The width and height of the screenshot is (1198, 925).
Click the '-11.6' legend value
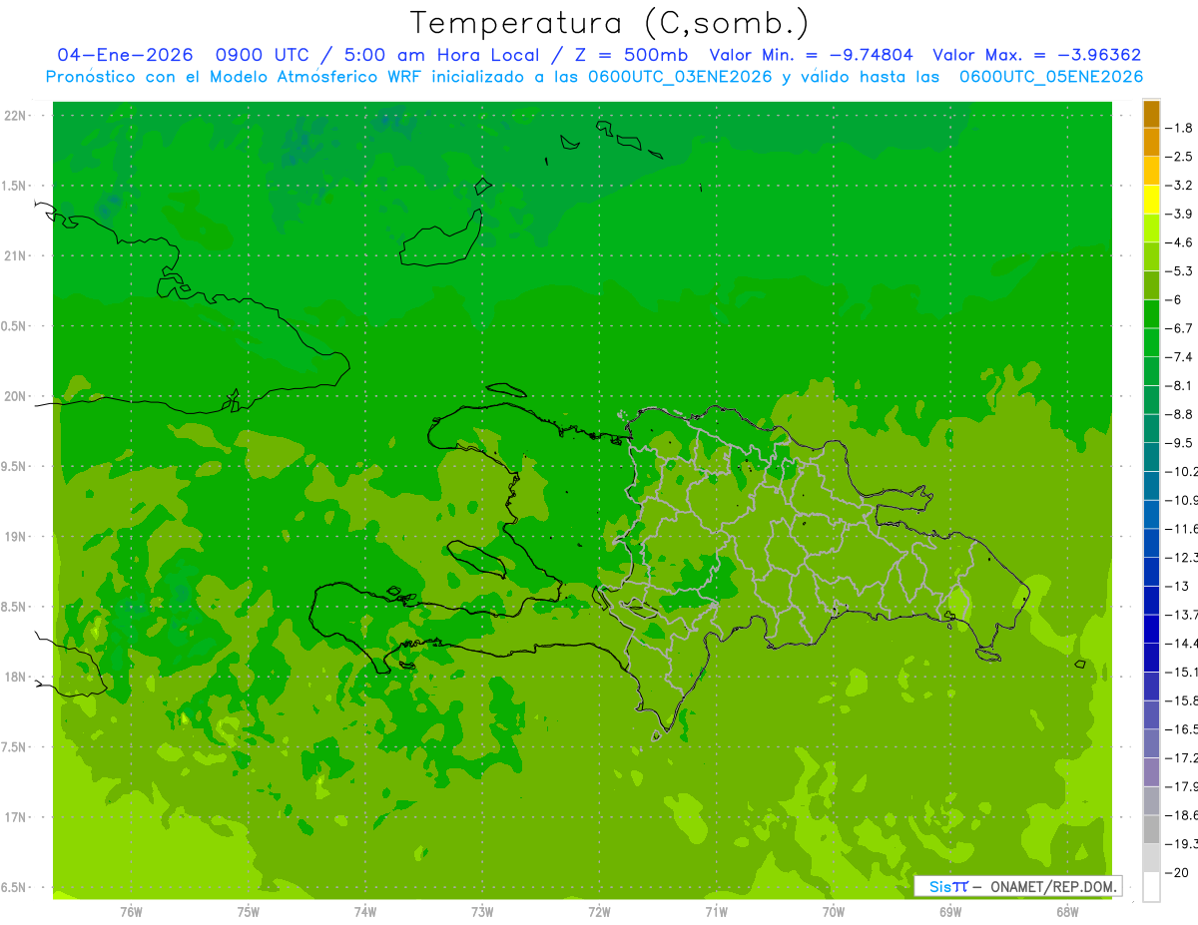(x=1181, y=528)
